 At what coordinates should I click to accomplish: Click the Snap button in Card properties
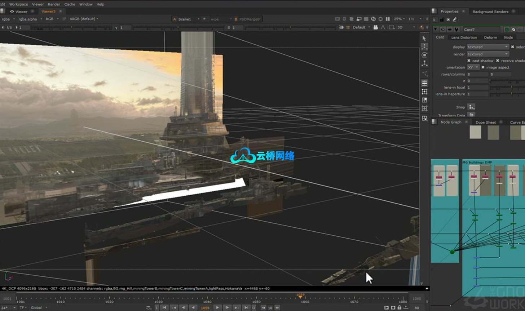[x=471, y=107]
